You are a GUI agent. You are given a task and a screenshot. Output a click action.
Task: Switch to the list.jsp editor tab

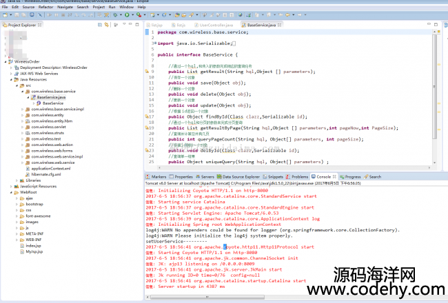154,25
